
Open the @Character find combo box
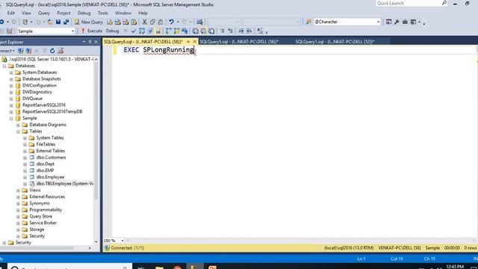coord(379,22)
